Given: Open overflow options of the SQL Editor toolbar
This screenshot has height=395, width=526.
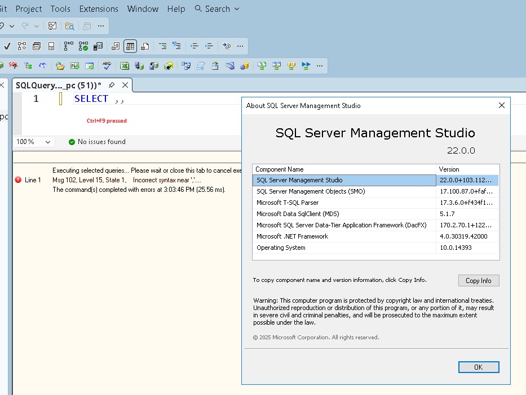Looking at the screenshot, I should (x=240, y=46).
